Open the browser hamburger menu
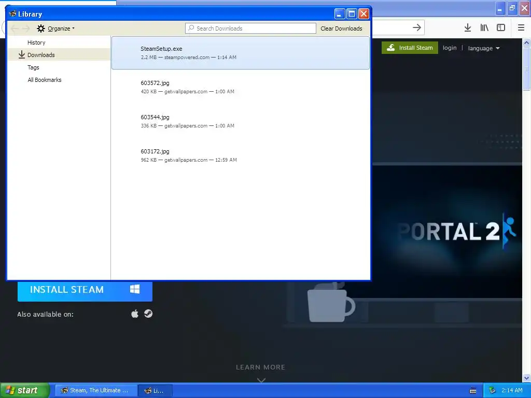This screenshot has width=531, height=398. click(x=521, y=27)
